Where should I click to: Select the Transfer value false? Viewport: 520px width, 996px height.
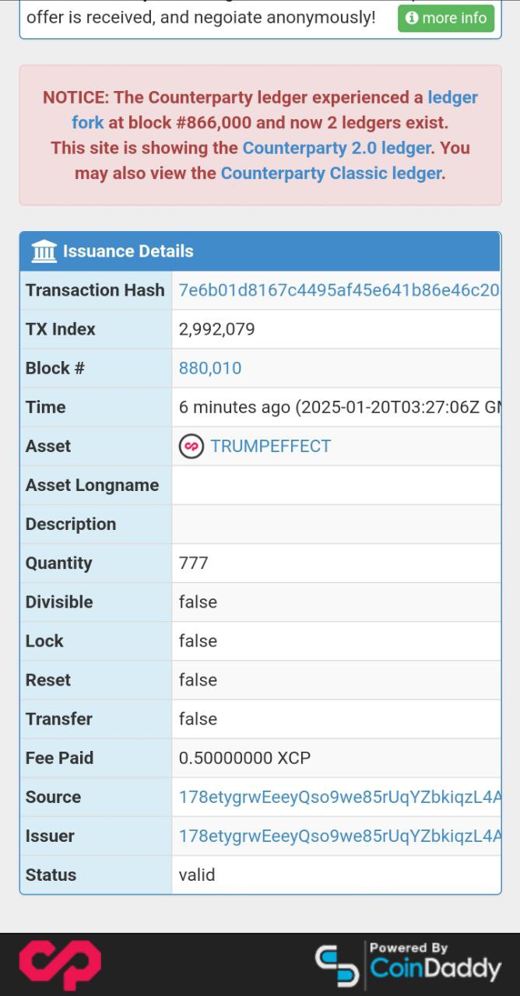pyautogui.click(x=198, y=718)
